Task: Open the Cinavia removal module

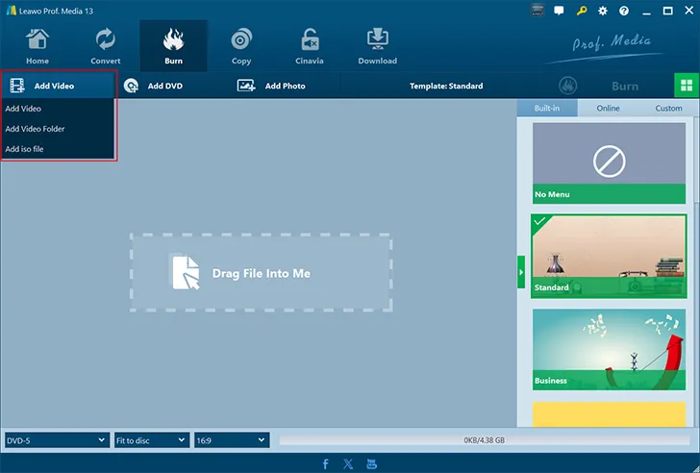Action: coord(309,45)
